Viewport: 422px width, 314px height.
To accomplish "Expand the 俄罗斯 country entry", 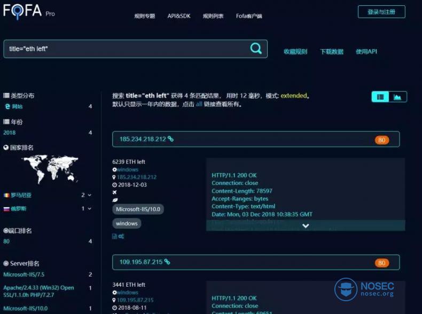I will [90, 208].
